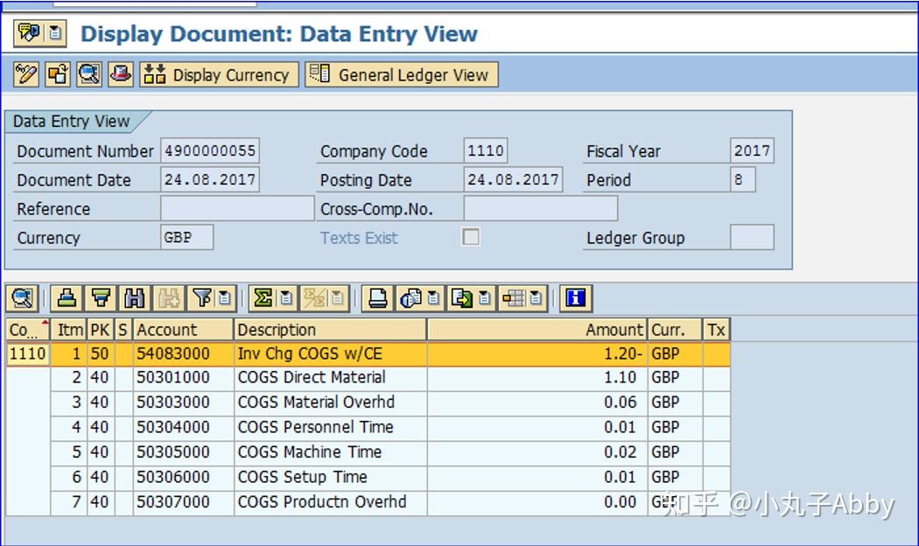Click the Find binoculars icon in ALV toolbar
Viewport: 919px width, 546px height.
134,298
